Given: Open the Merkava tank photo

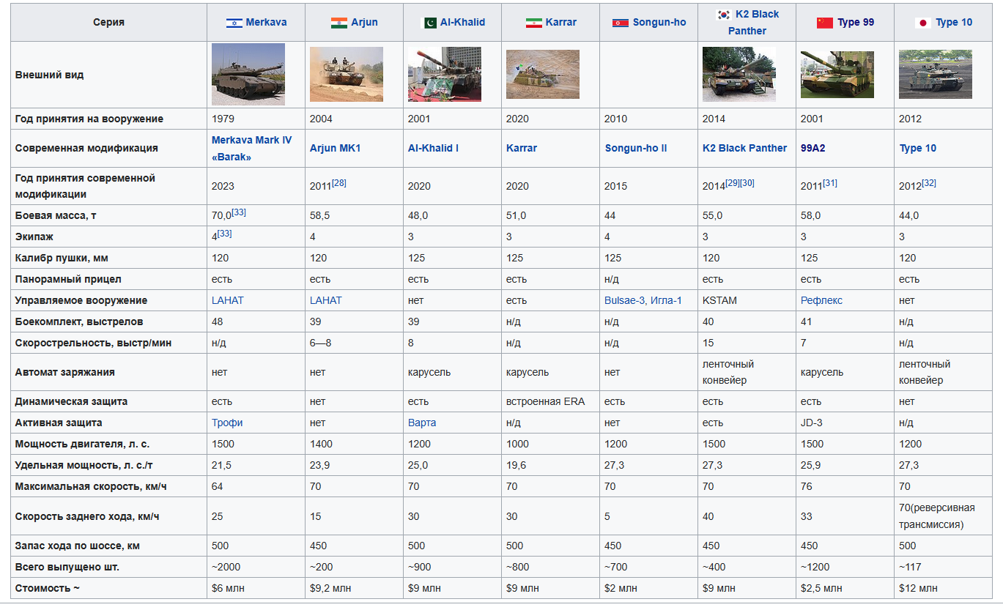Looking at the screenshot, I should click(248, 74).
